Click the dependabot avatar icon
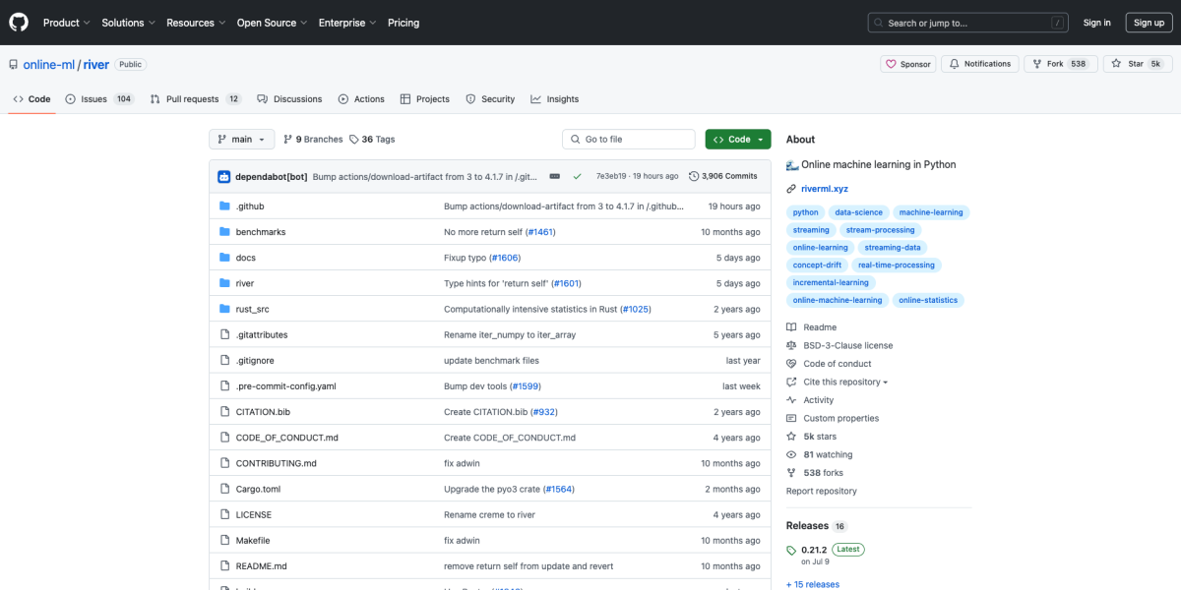 click(224, 176)
